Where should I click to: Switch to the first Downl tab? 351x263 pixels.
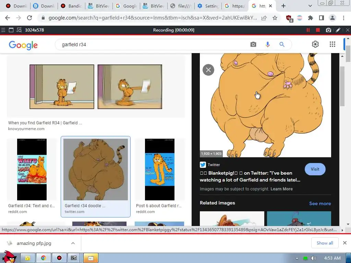(x=16, y=6)
